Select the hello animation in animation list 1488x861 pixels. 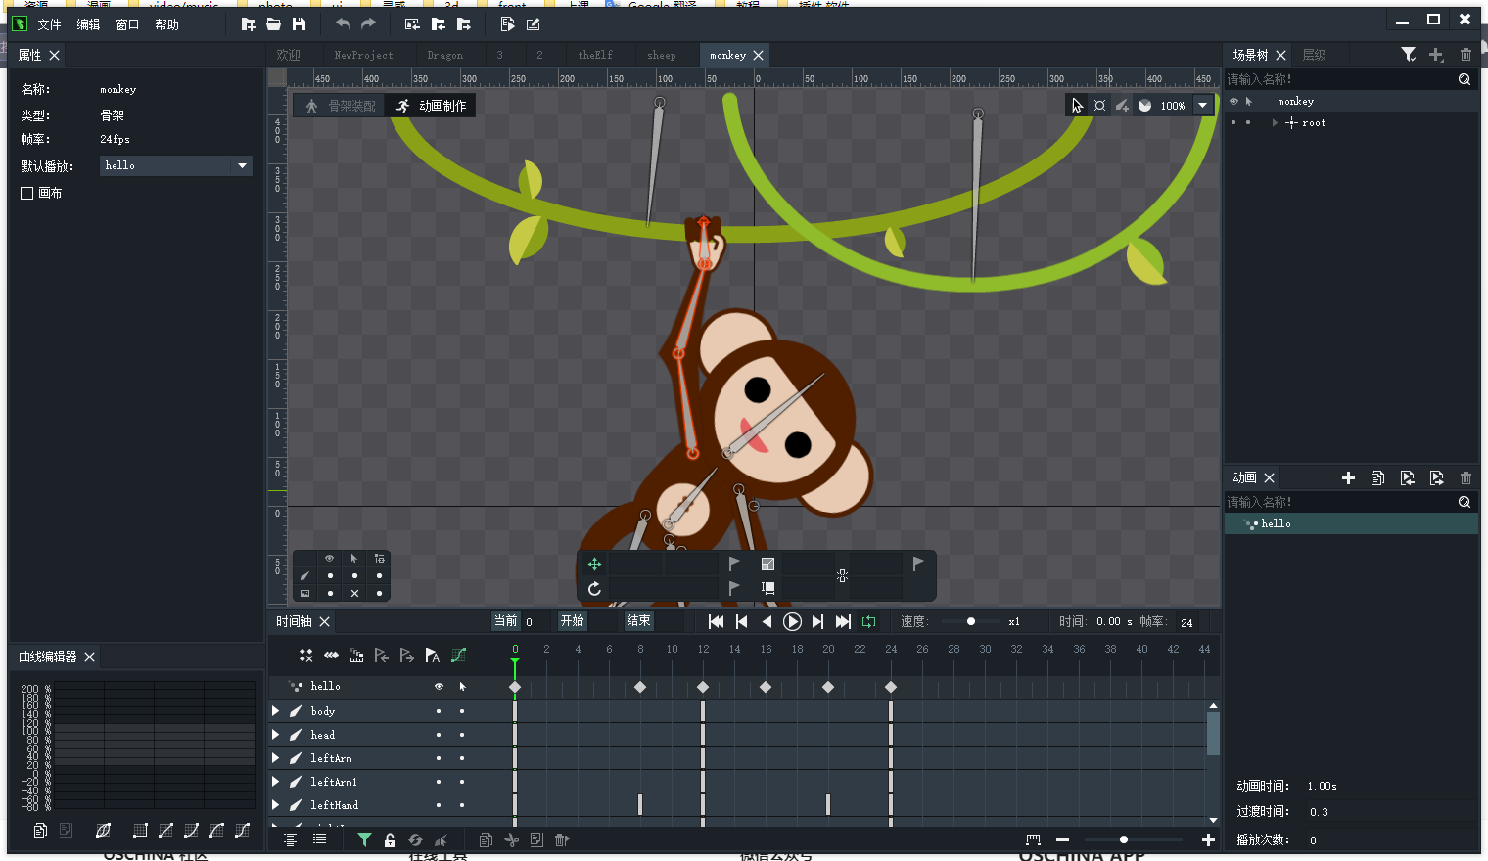coord(1351,523)
